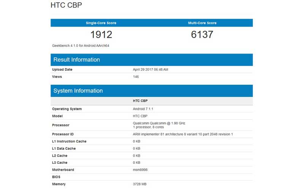The height and width of the screenshot is (190, 304).
Task: Select the 1912 single-core score value
Action: coord(101,35)
